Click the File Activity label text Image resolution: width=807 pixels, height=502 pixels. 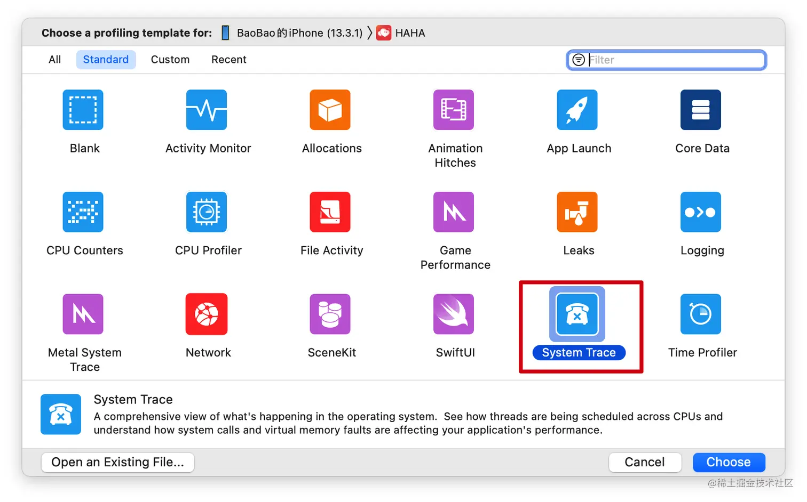(x=332, y=250)
